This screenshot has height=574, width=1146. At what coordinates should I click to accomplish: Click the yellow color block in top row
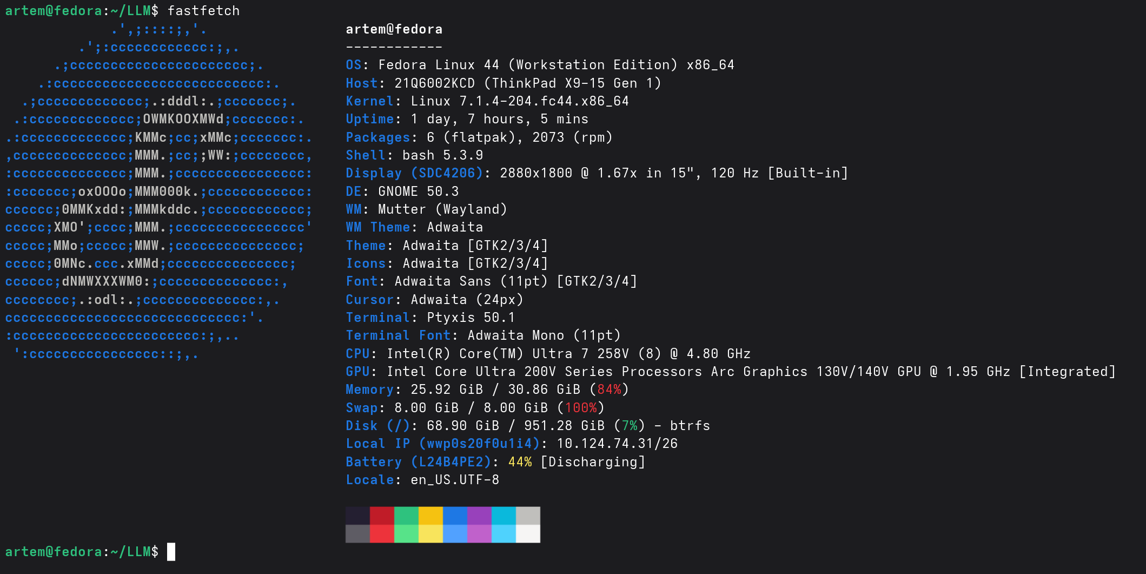point(430,516)
